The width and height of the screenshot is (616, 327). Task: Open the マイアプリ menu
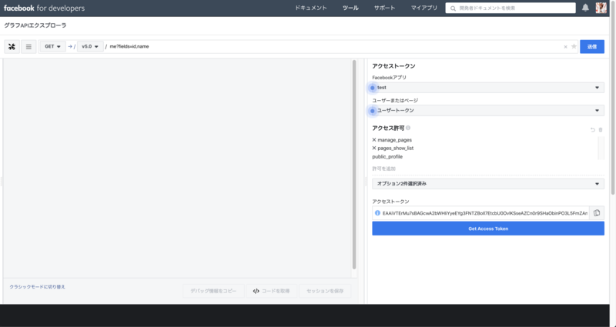pyautogui.click(x=424, y=8)
